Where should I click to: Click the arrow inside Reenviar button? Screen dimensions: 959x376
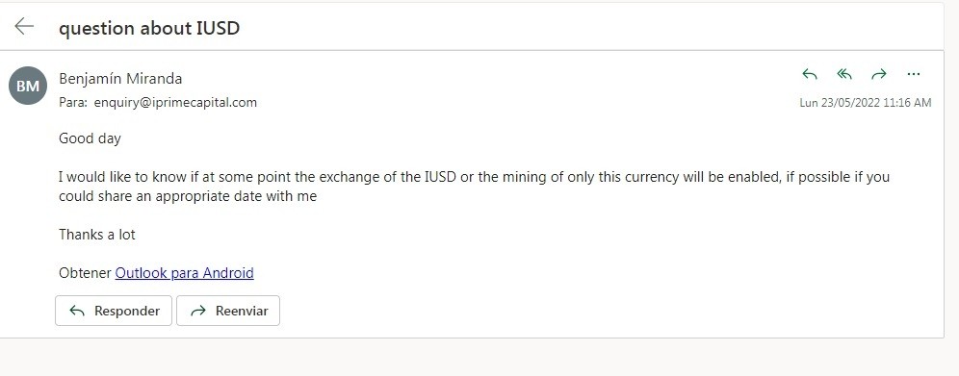(x=198, y=311)
